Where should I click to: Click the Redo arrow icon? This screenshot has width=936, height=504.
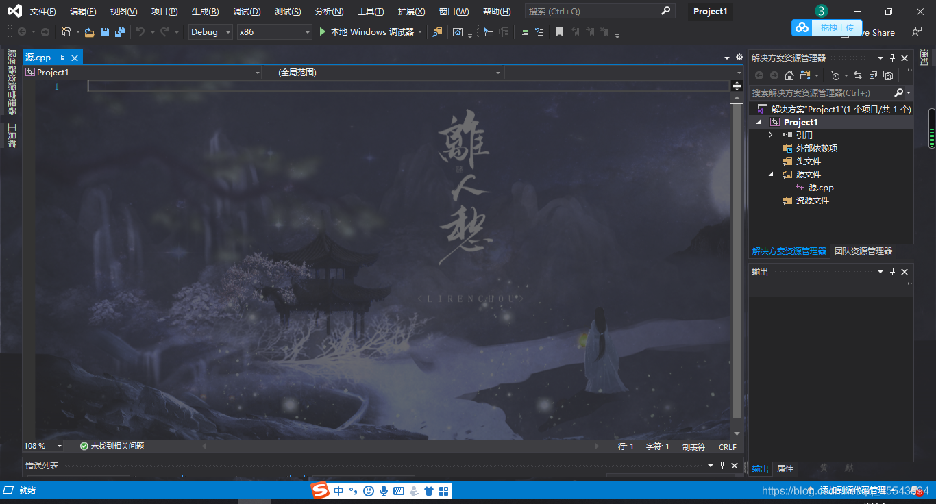164,32
